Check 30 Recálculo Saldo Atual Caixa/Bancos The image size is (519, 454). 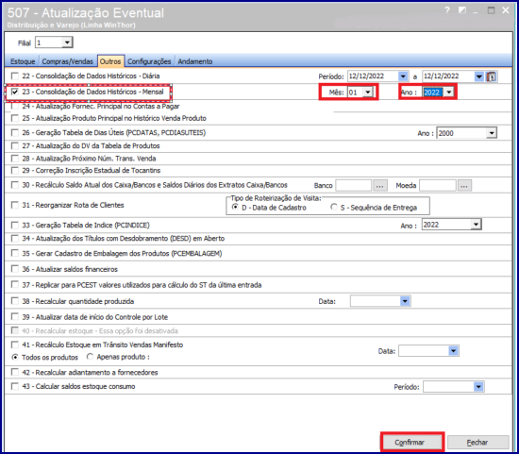[x=14, y=185]
